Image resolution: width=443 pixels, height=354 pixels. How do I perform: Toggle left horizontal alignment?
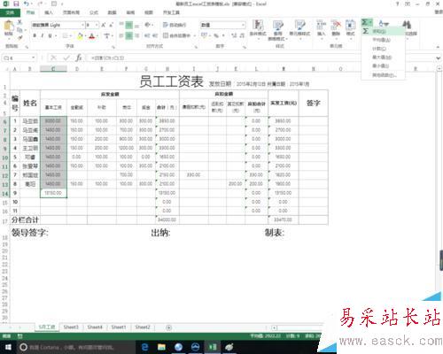coord(121,35)
